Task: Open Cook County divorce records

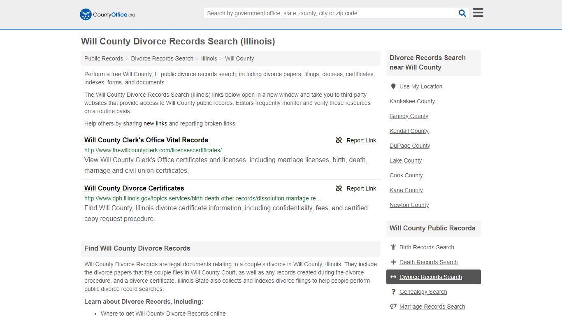Action: pyautogui.click(x=406, y=175)
